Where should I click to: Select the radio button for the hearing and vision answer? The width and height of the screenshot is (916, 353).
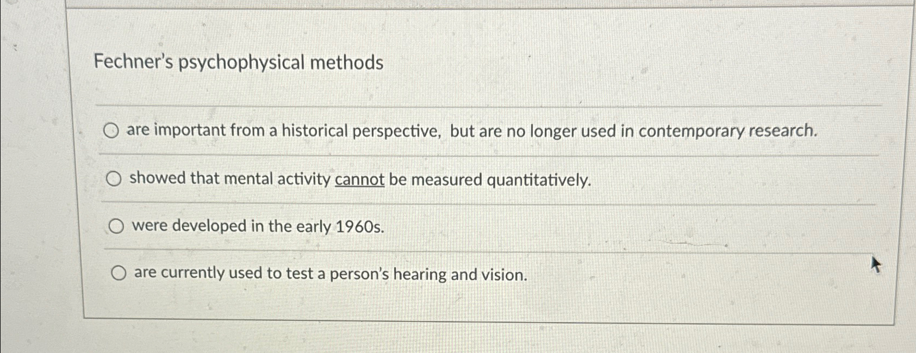pyautogui.click(x=120, y=273)
